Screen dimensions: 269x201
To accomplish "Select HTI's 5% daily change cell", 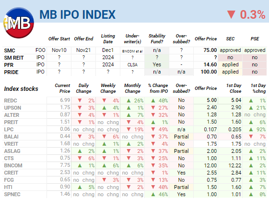I will click(x=83, y=187).
